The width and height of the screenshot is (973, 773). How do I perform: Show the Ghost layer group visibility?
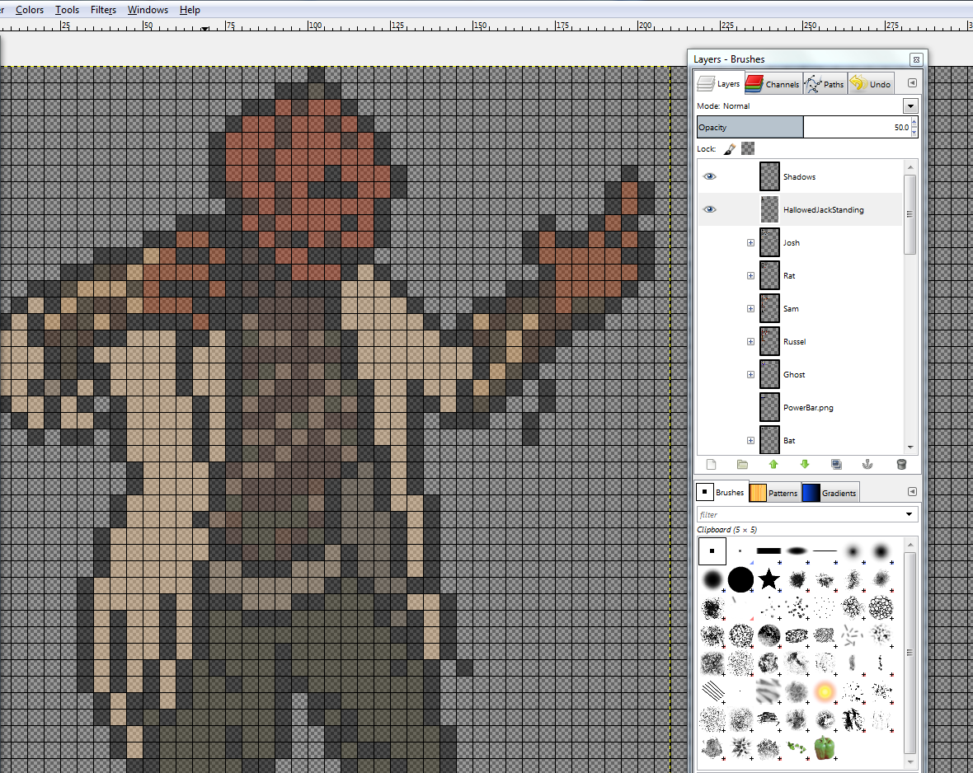(709, 374)
